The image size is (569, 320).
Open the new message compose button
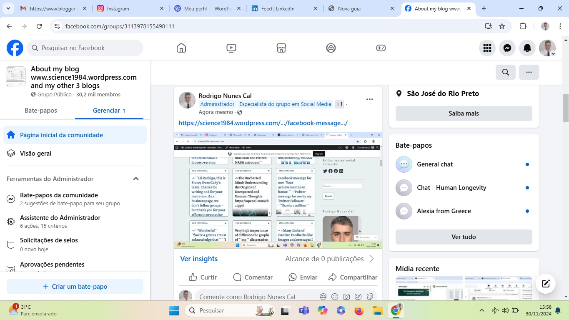pos(546,284)
